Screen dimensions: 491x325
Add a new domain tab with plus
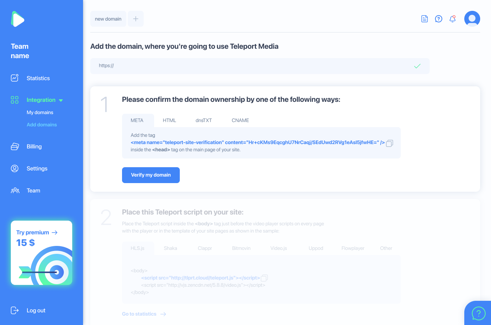(136, 19)
